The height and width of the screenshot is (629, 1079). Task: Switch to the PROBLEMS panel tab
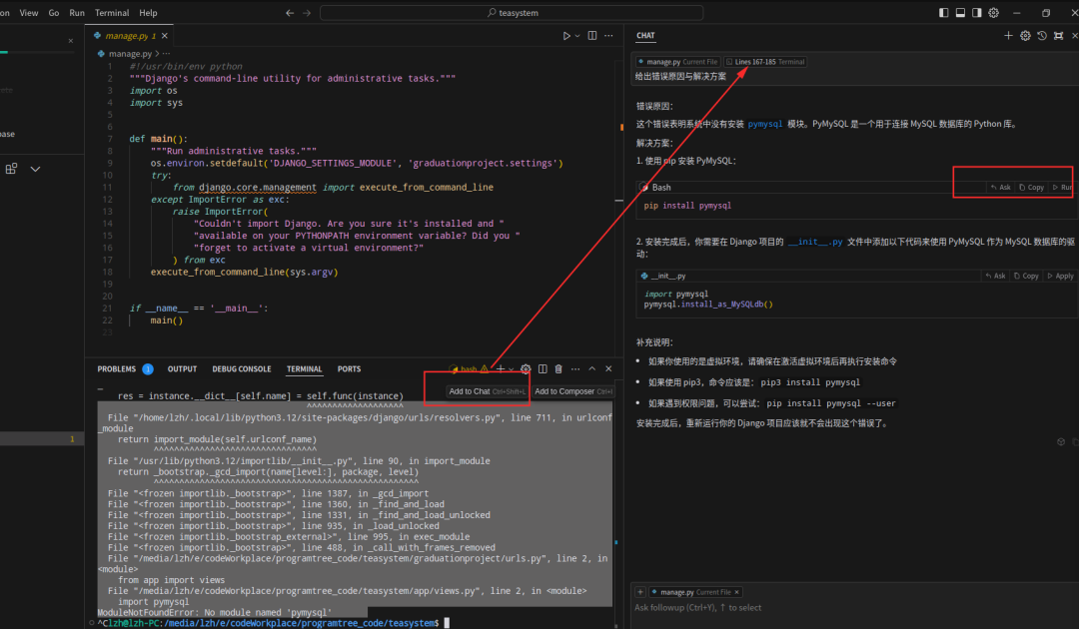(116, 369)
